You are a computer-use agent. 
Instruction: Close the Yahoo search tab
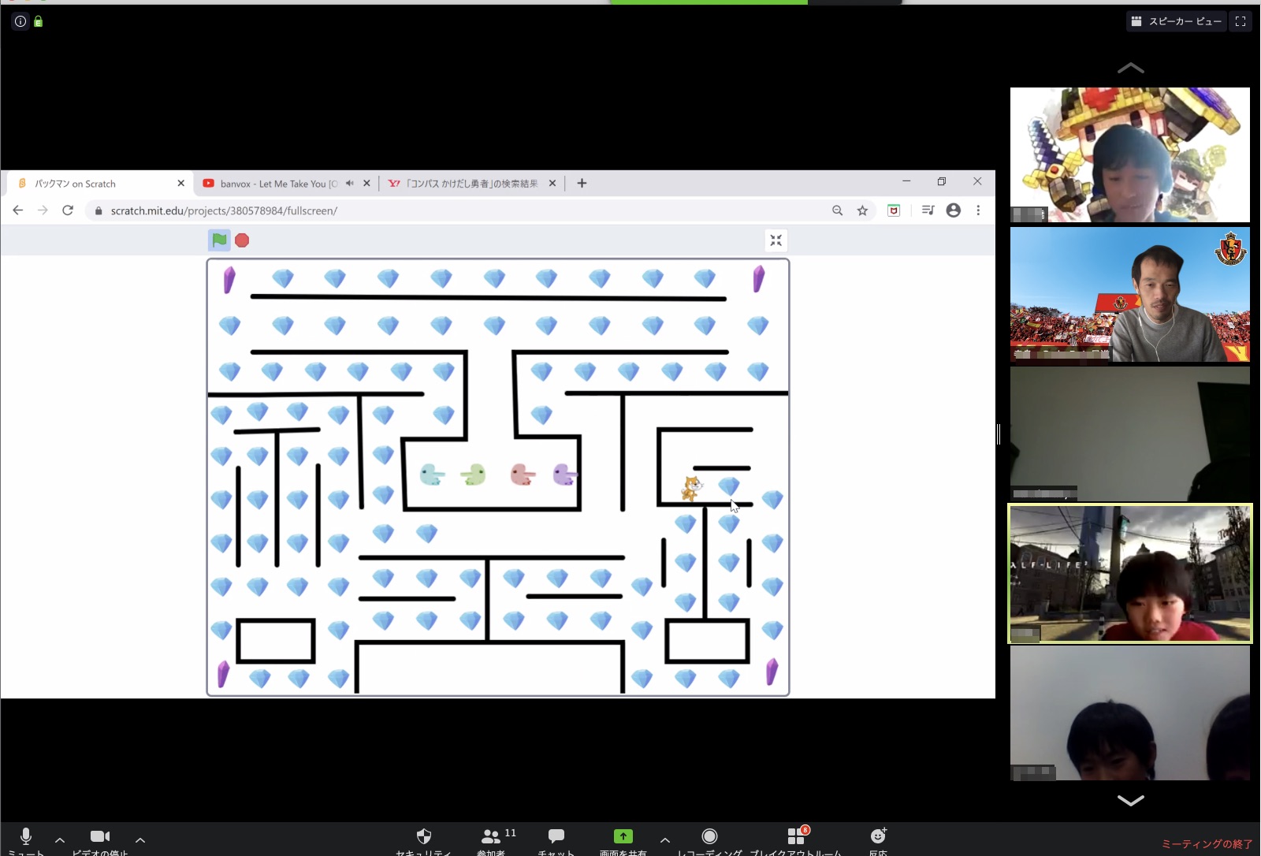click(552, 183)
